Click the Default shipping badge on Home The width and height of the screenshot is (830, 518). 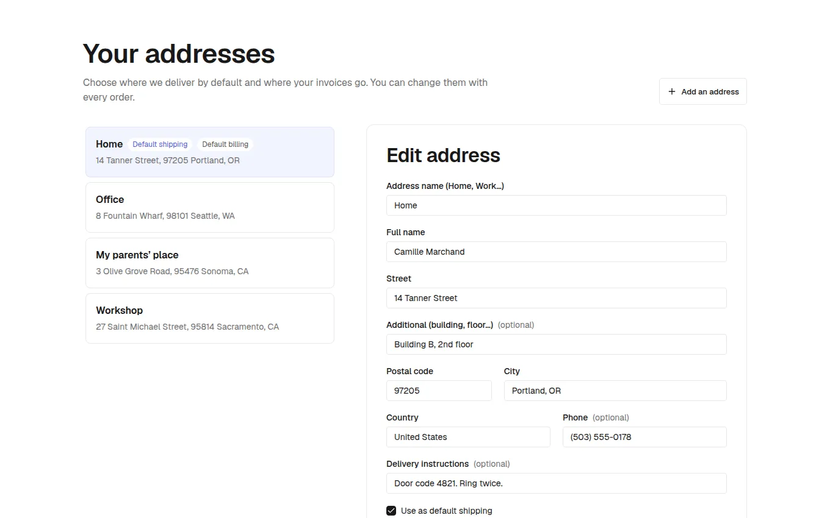coord(160,144)
